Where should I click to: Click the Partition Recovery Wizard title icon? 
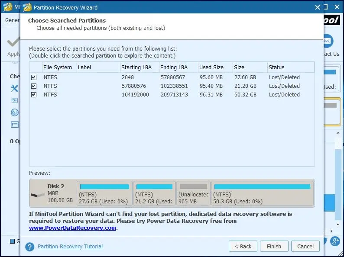27,7
